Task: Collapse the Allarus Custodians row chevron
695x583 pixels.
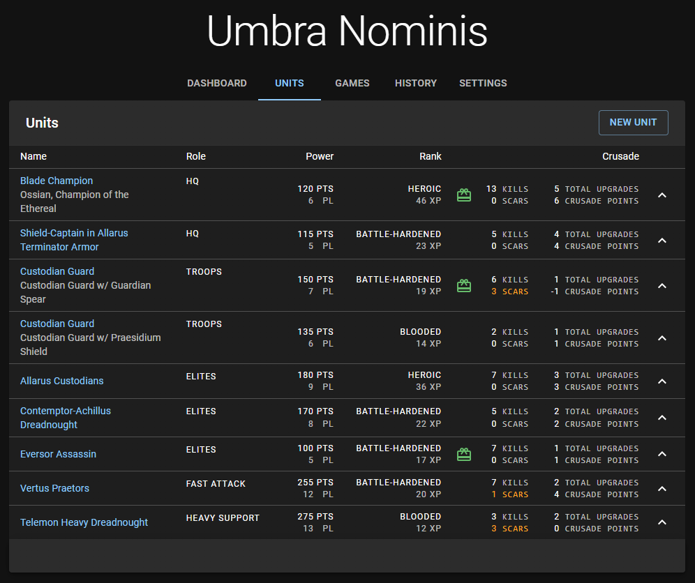Action: pyautogui.click(x=662, y=381)
